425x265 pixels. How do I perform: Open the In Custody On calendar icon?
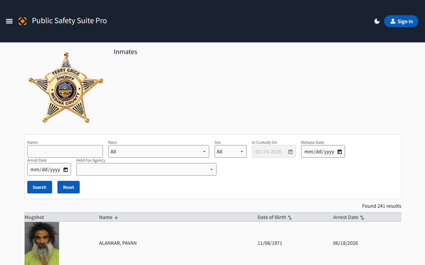[291, 152]
